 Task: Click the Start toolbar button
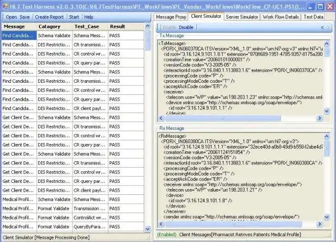click(74, 17)
